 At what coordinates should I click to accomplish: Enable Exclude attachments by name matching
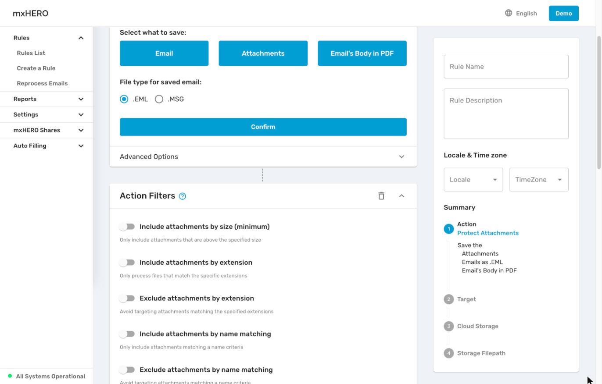[x=127, y=370]
